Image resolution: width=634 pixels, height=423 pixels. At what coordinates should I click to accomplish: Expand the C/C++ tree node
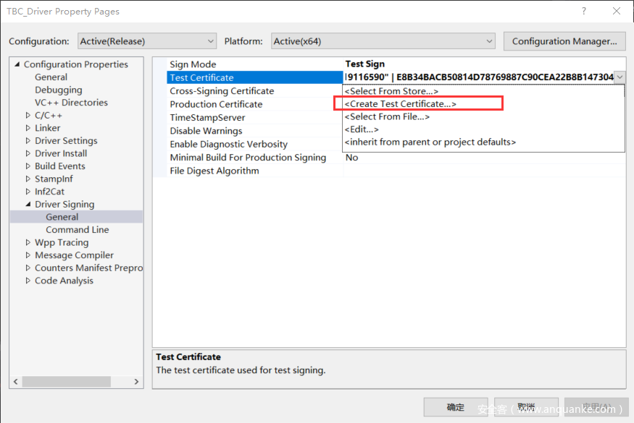(x=28, y=115)
